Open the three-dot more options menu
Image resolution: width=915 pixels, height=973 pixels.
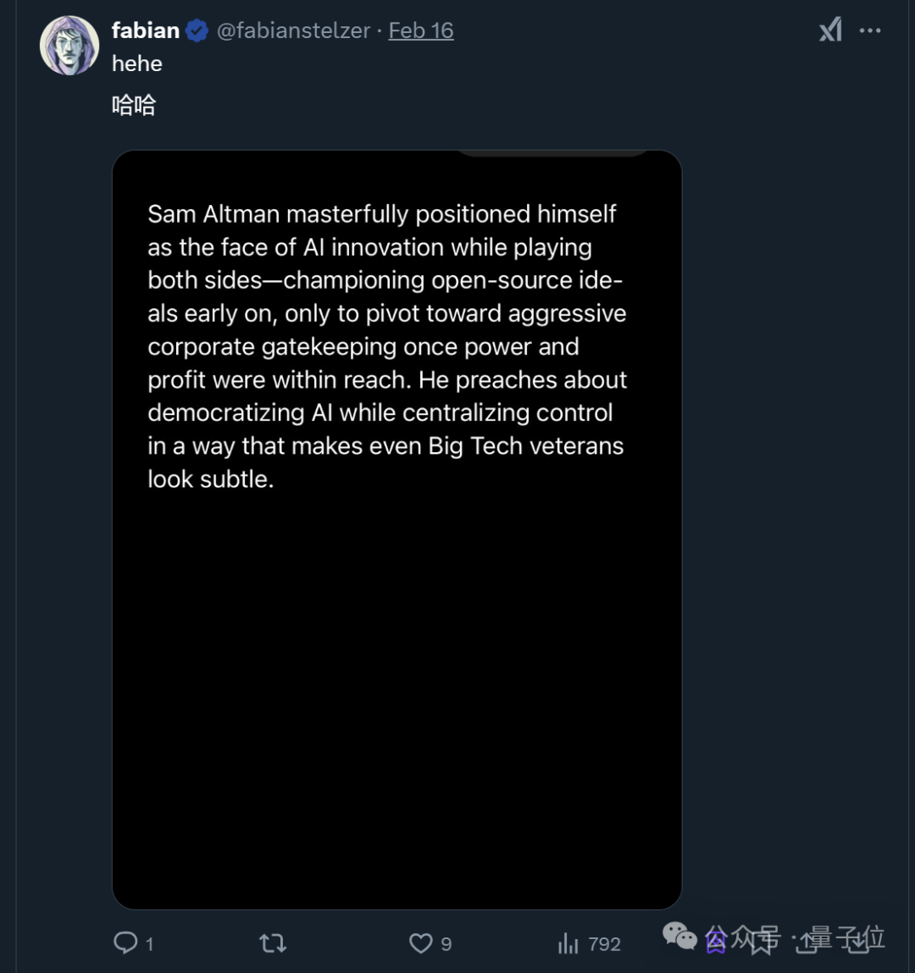(x=870, y=30)
